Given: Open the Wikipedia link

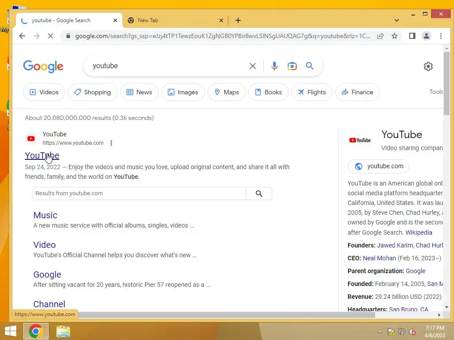Looking at the screenshot, I should pyautogui.click(x=419, y=232).
